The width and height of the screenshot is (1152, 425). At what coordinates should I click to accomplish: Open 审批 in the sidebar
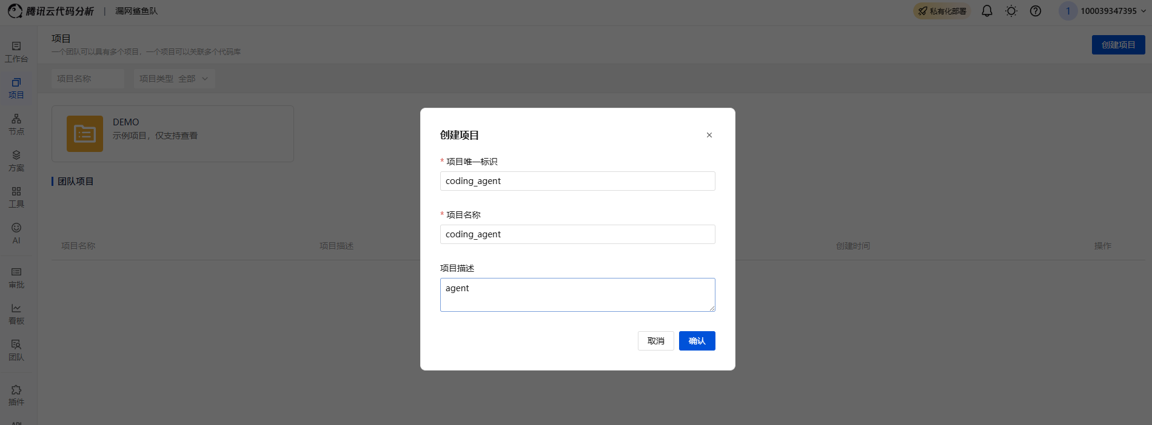click(16, 277)
